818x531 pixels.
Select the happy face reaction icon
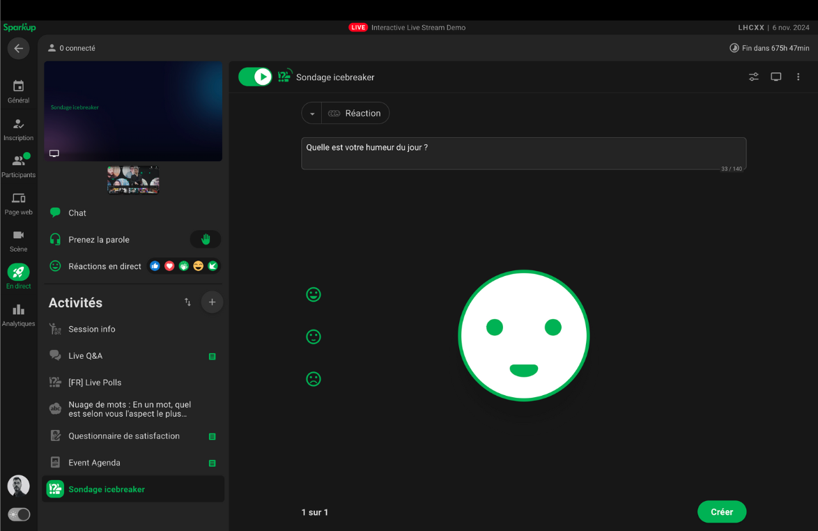(314, 295)
